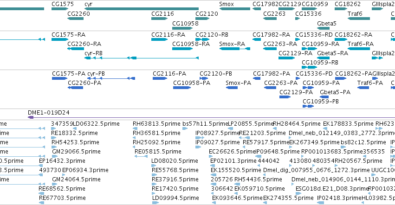Select the IP08927.5prime EST

point(200,138)
